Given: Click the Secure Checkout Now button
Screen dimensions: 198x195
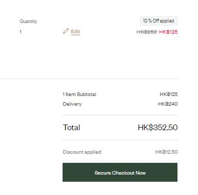Looking at the screenshot, I should pyautogui.click(x=120, y=172).
